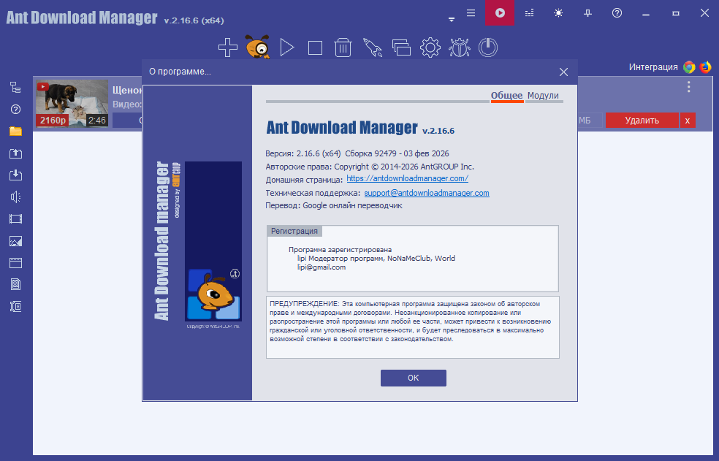Open settings via the gear icon

click(430, 48)
